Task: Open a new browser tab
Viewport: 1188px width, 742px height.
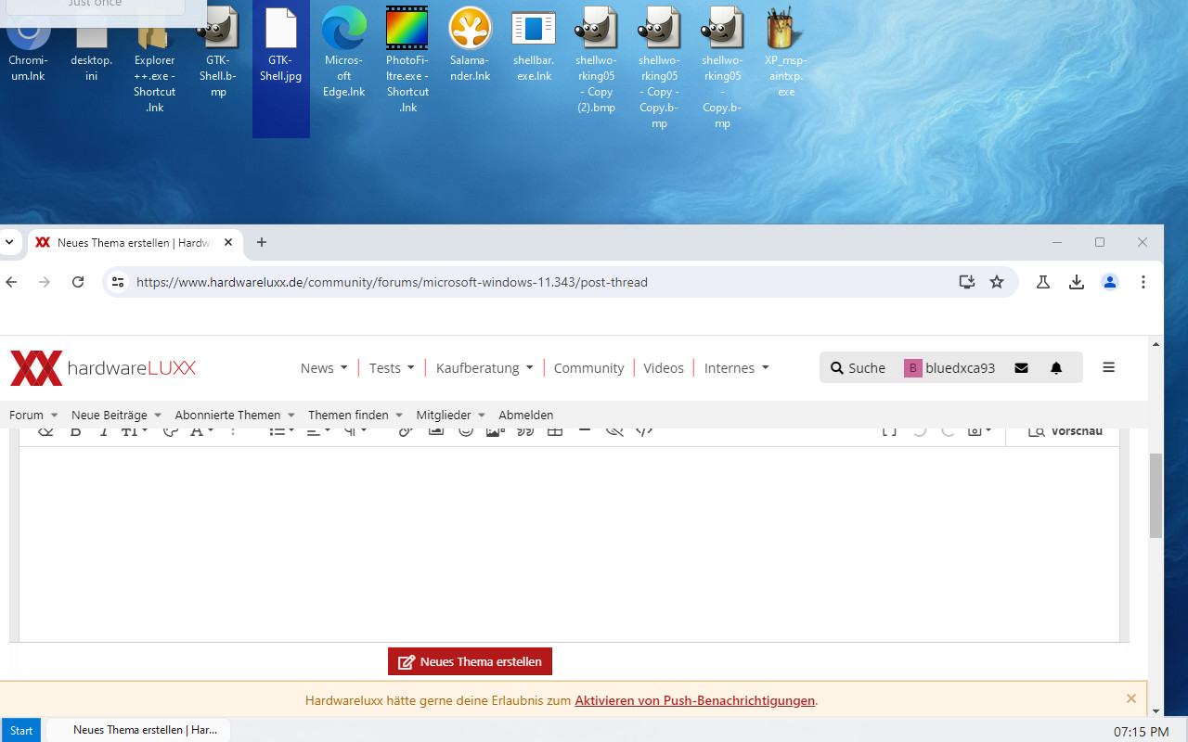Action: pos(262,242)
